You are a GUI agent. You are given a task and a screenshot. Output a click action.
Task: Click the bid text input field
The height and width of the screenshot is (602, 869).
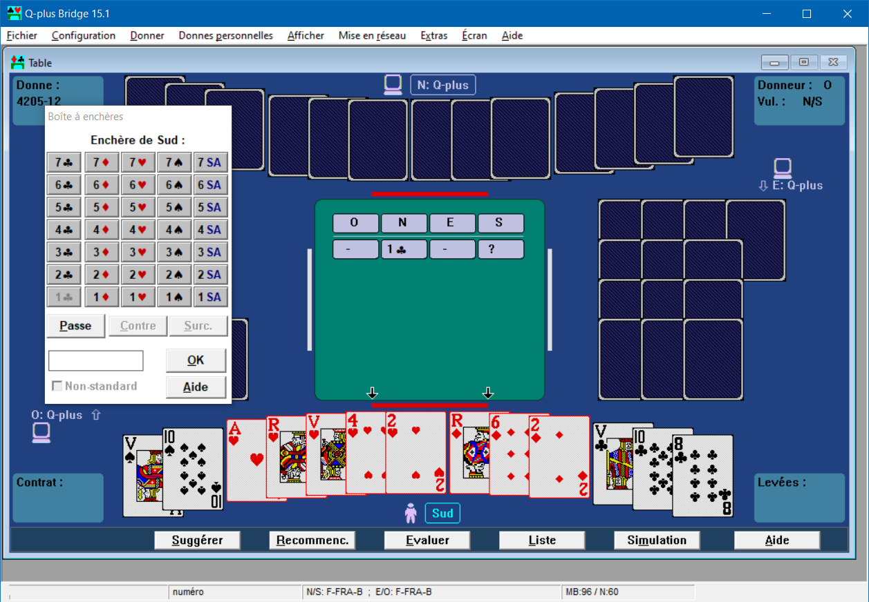pos(96,360)
